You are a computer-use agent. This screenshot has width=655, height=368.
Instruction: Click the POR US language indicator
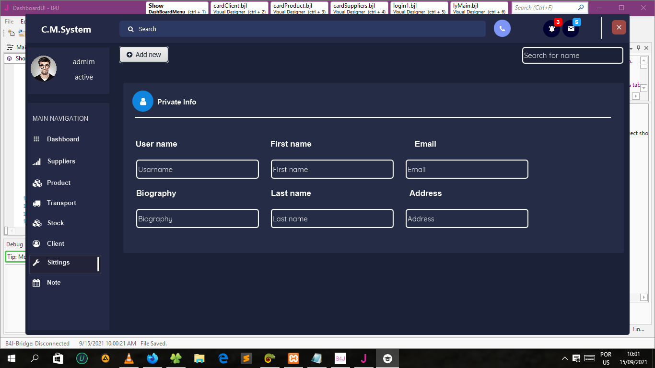tap(606, 358)
